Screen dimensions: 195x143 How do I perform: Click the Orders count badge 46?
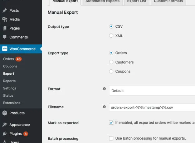(19, 59)
